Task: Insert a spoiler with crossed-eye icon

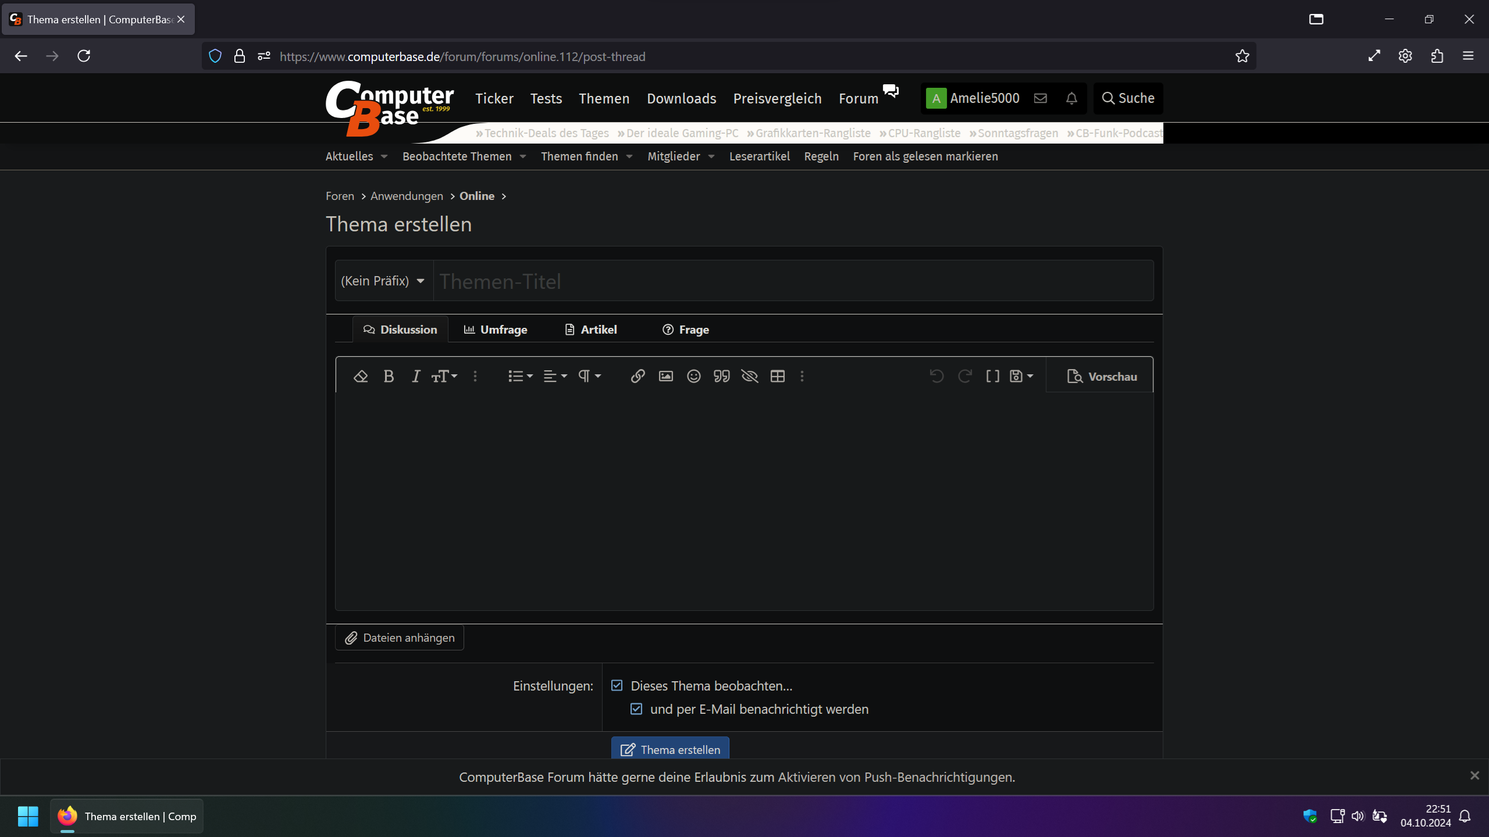Action: click(749, 377)
